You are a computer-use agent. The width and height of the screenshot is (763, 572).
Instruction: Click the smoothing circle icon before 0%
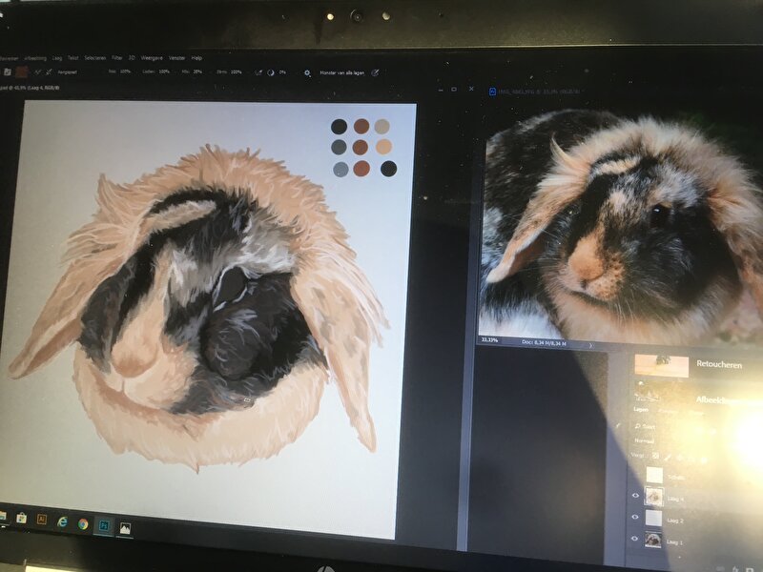click(271, 72)
